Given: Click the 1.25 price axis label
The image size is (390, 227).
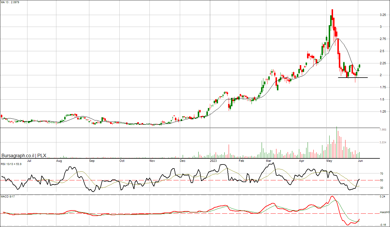Looking at the screenshot, I should (383, 111).
